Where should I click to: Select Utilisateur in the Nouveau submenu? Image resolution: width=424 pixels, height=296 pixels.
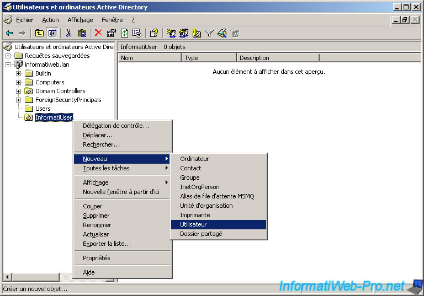pos(193,224)
